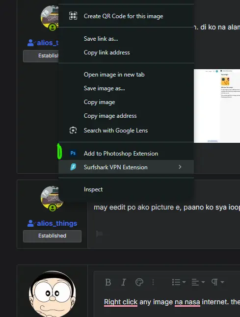Open the alios_things profile link in second post

(x=57, y=223)
